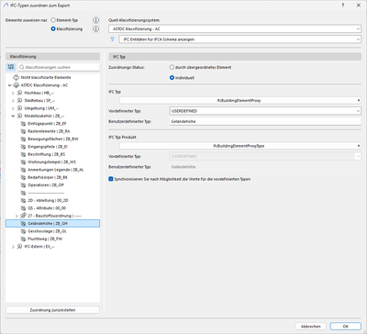
Task: Open Vordefinierter Typ USERDEFINED dropdown
Action: (265, 111)
